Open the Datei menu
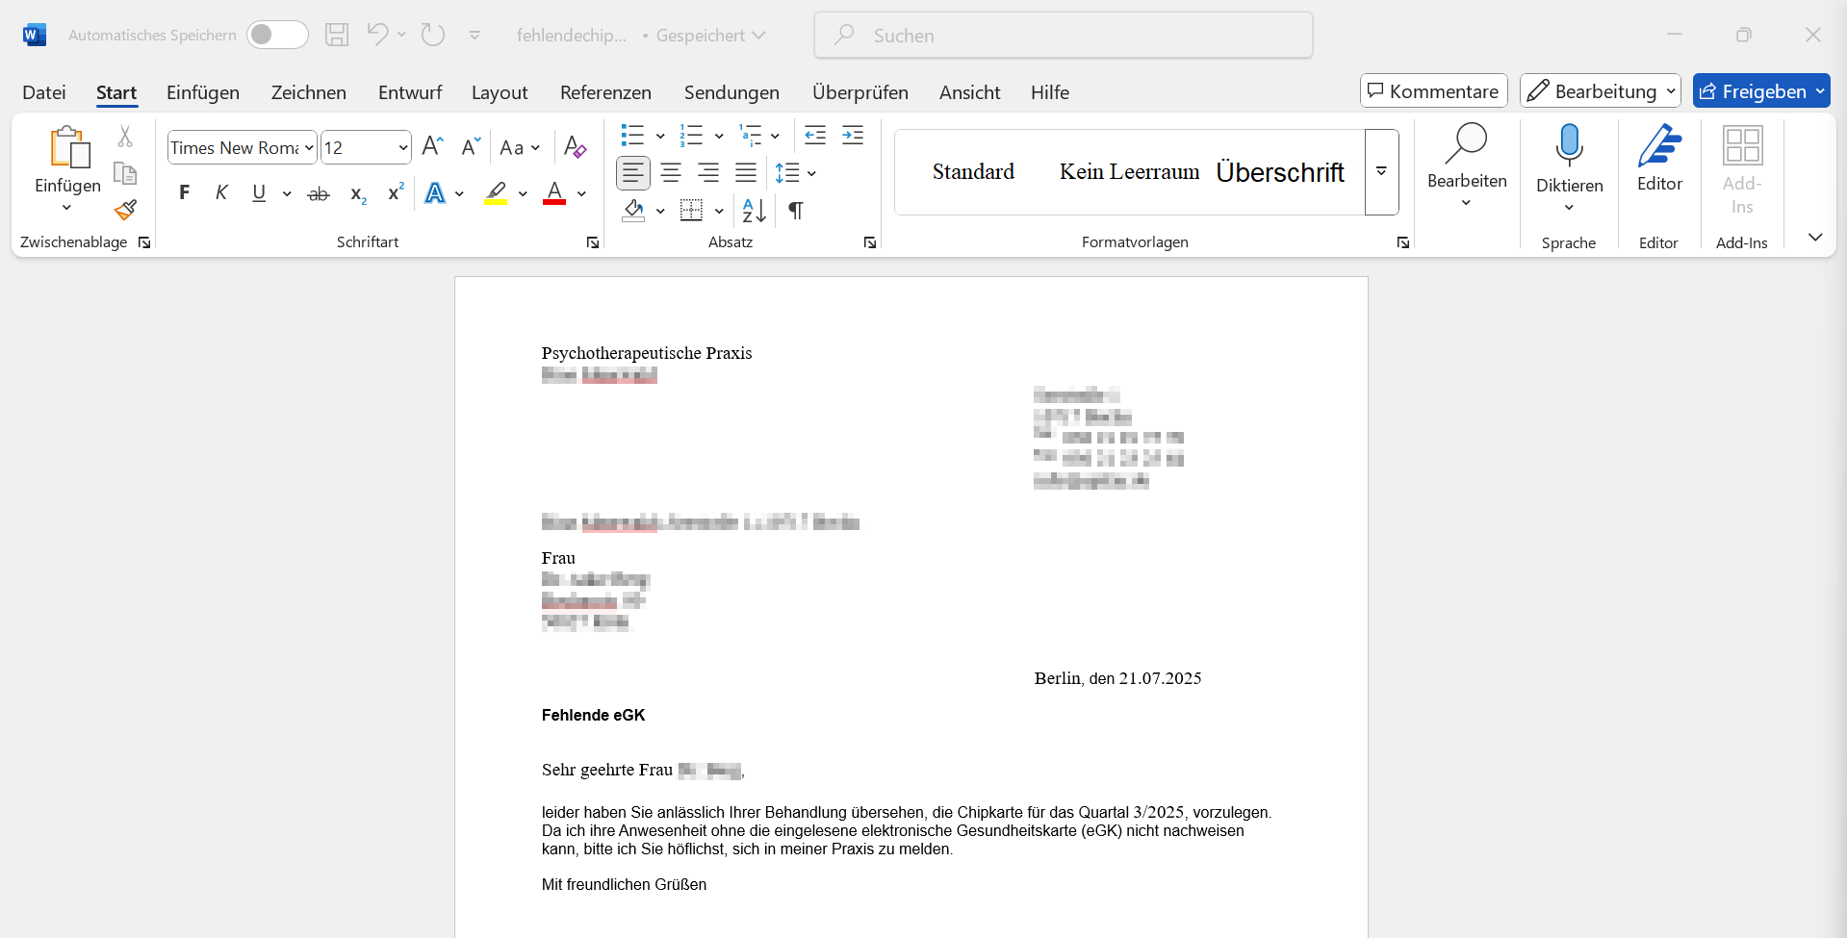 point(44,92)
